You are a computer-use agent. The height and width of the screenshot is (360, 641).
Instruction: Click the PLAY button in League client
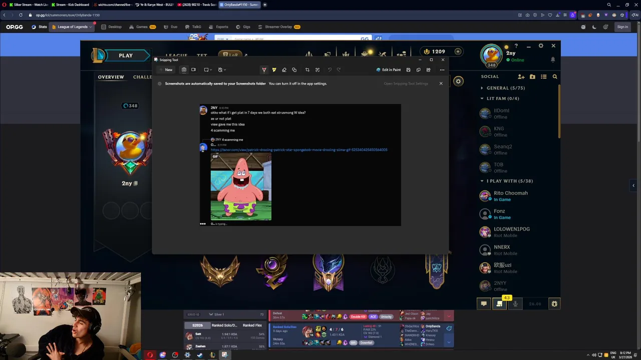125,55
